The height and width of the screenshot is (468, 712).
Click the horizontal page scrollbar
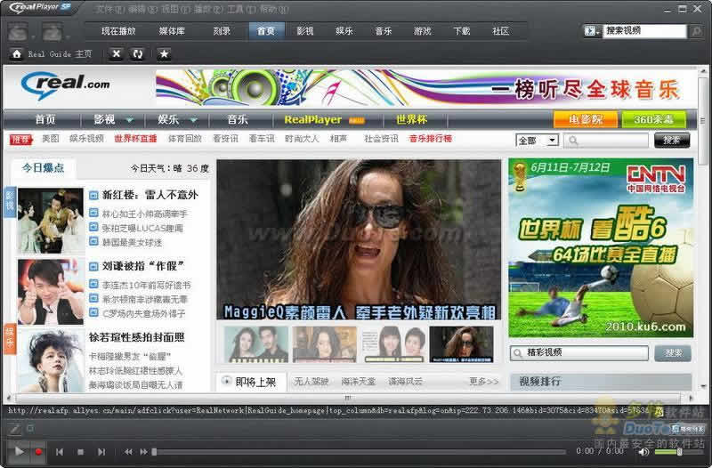click(348, 398)
